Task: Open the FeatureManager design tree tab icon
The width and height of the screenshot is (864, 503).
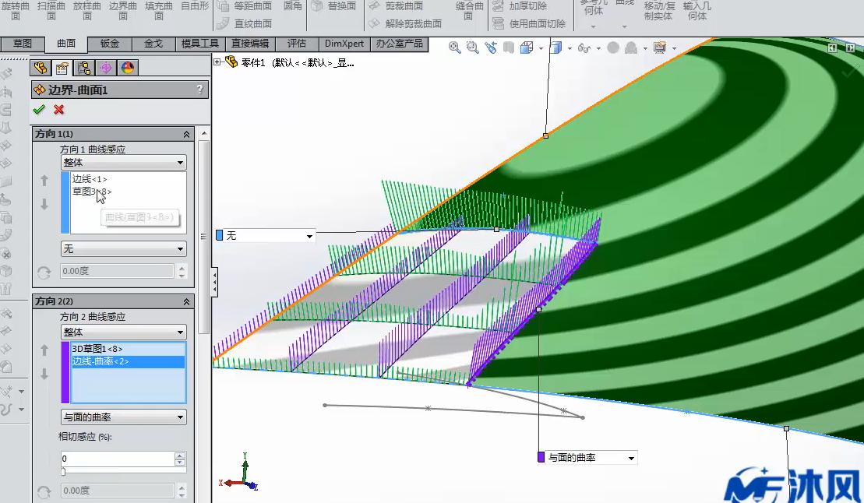Action: 41,68
